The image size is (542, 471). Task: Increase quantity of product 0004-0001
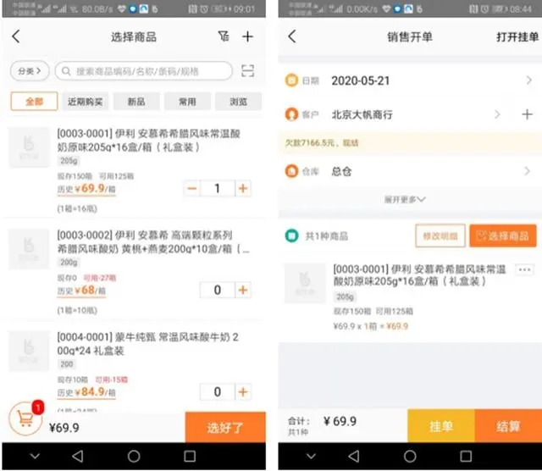(243, 392)
